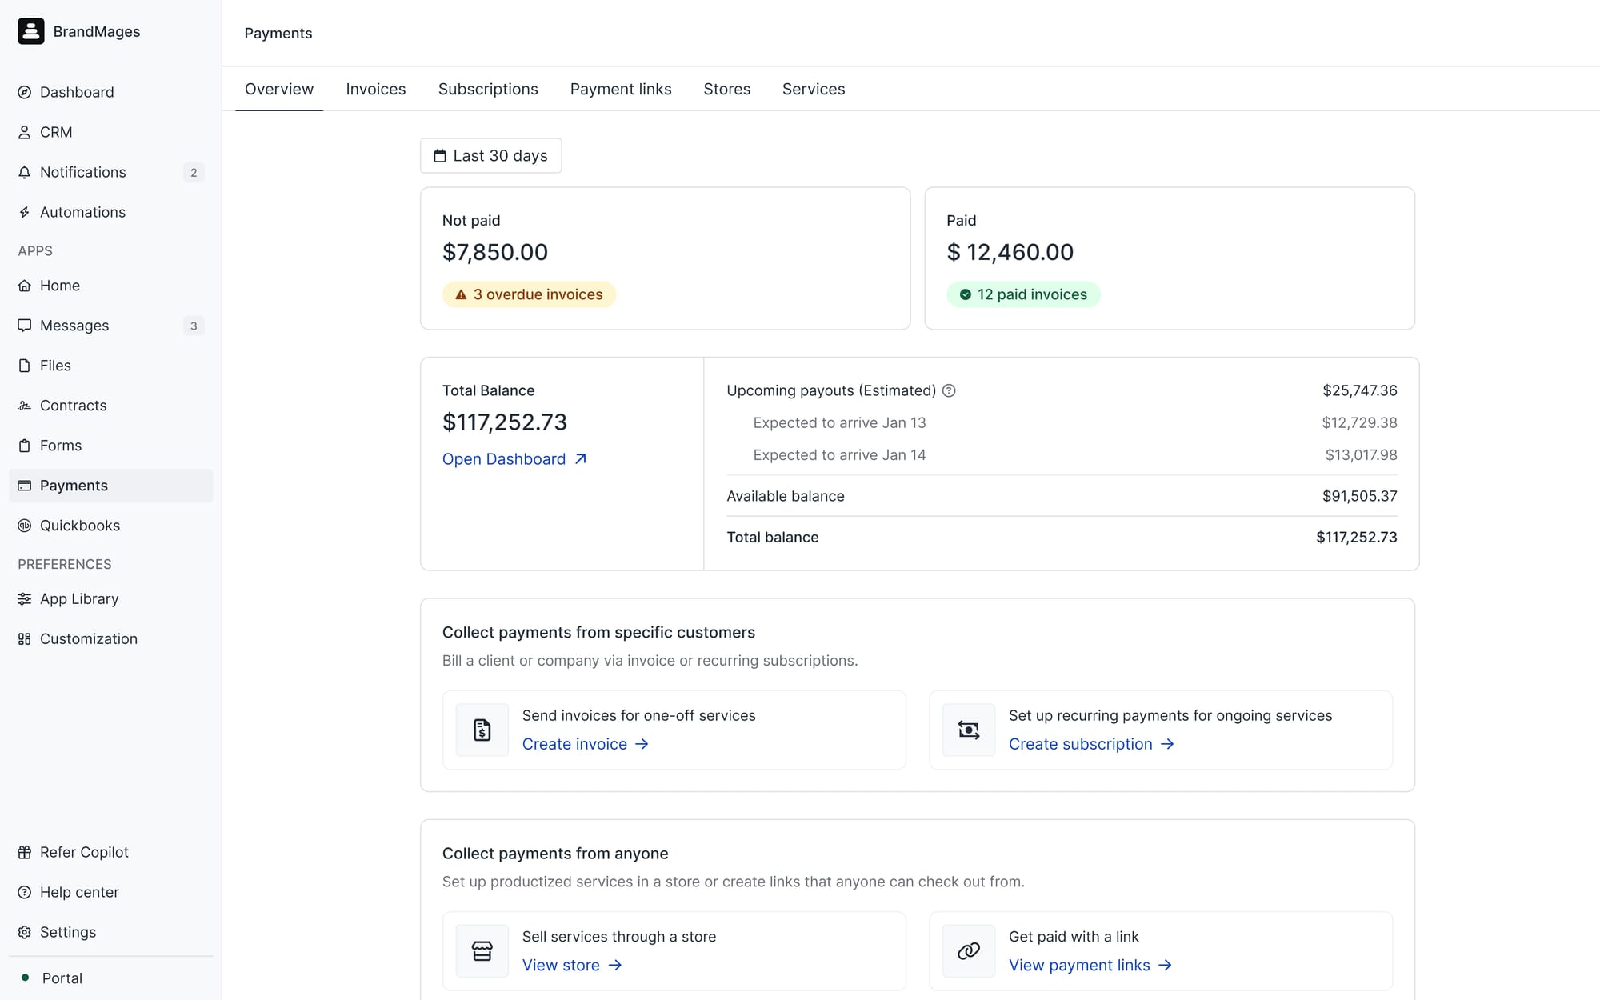
Task: Open the Subscriptions tab
Action: [488, 89]
